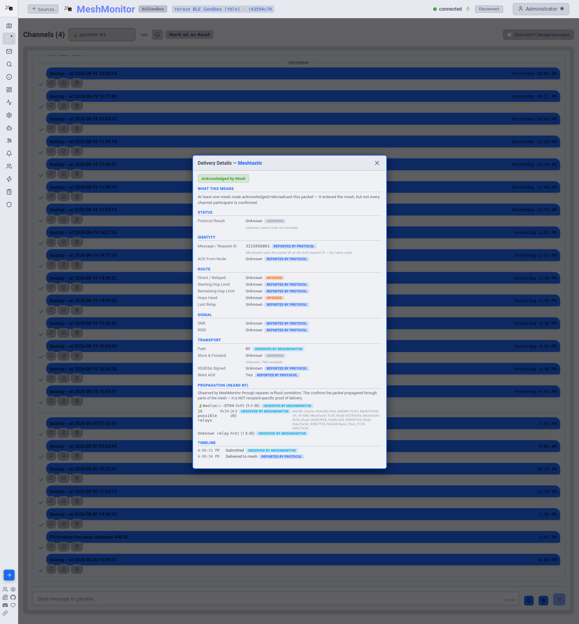Open the search magnifier sidebar icon
The height and width of the screenshot is (624, 579).
[9, 64]
